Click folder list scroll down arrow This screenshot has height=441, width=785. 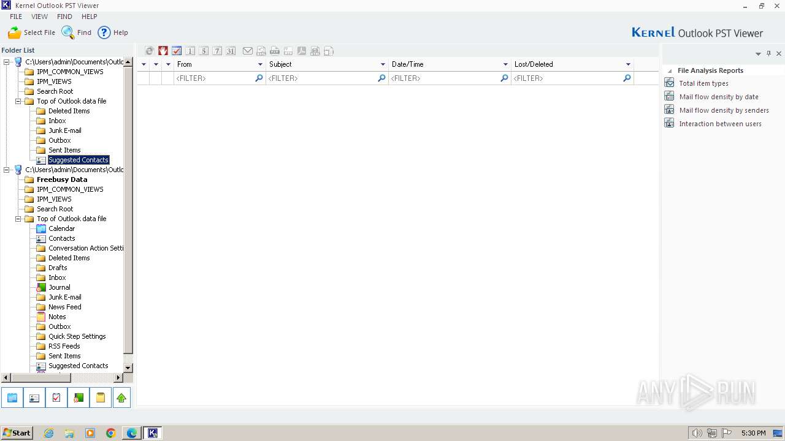coord(128,367)
